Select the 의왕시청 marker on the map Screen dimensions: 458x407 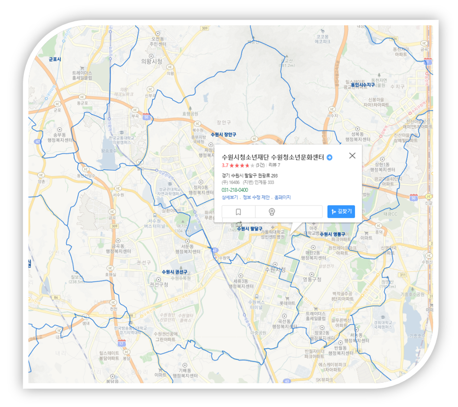coord(151,56)
